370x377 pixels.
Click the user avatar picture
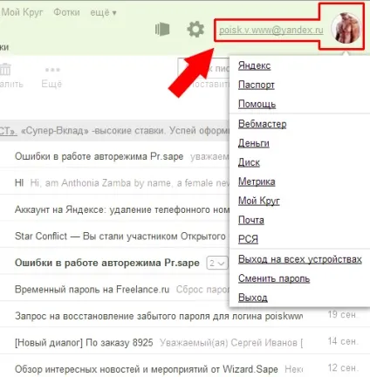point(346,28)
